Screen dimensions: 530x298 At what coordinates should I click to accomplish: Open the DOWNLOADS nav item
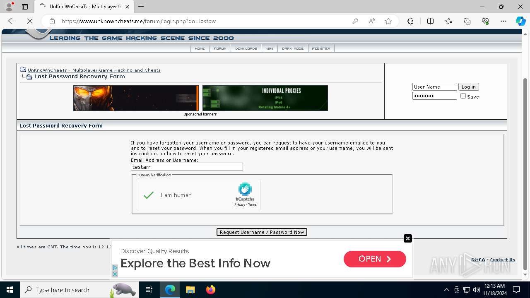pyautogui.click(x=246, y=48)
